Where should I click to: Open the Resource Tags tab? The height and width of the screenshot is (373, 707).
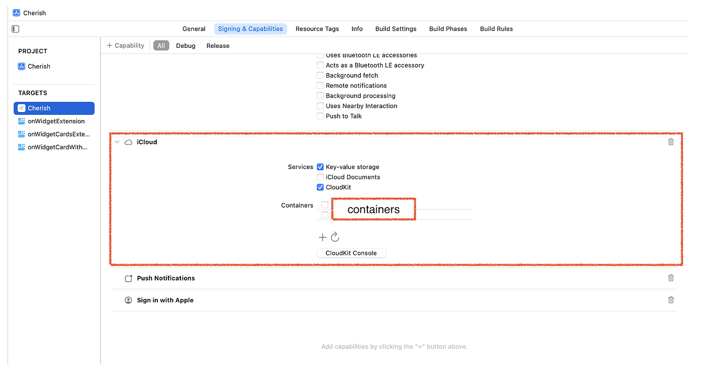click(317, 29)
